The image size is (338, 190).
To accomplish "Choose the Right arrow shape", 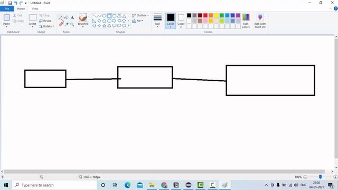I will click(x=114, y=21).
